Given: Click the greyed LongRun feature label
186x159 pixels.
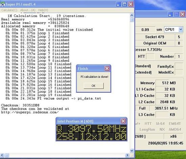Looking at the screenshot, I should tap(147, 130).
